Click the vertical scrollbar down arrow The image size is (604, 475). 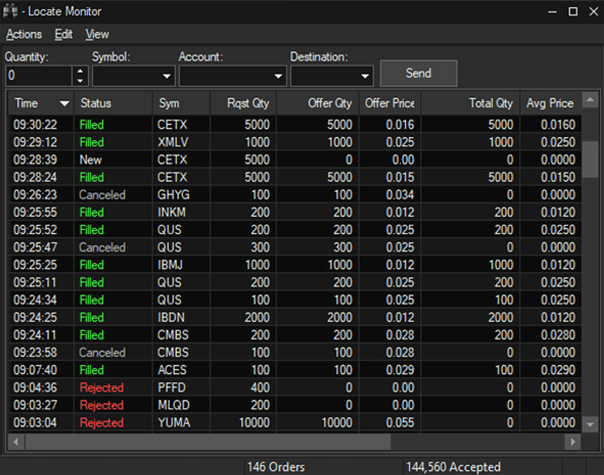pyautogui.click(x=590, y=425)
